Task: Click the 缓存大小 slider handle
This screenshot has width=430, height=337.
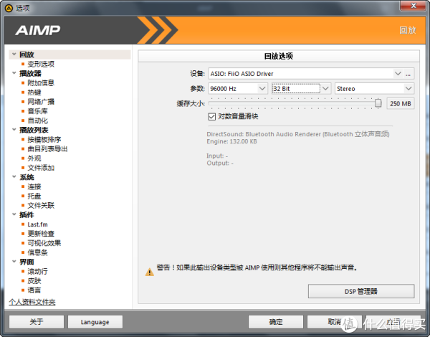Action: pos(378,103)
